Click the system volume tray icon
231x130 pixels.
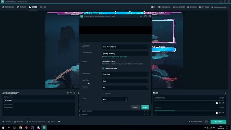pyautogui.click(x=211, y=127)
